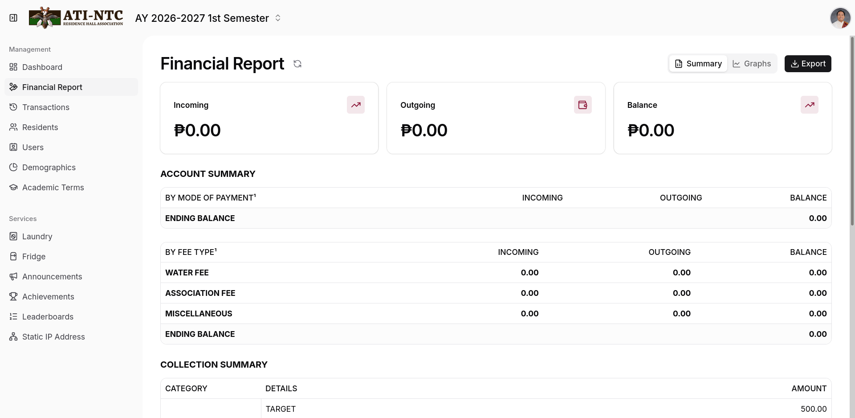Go to the Transactions page
The image size is (855, 418).
[x=71, y=107]
